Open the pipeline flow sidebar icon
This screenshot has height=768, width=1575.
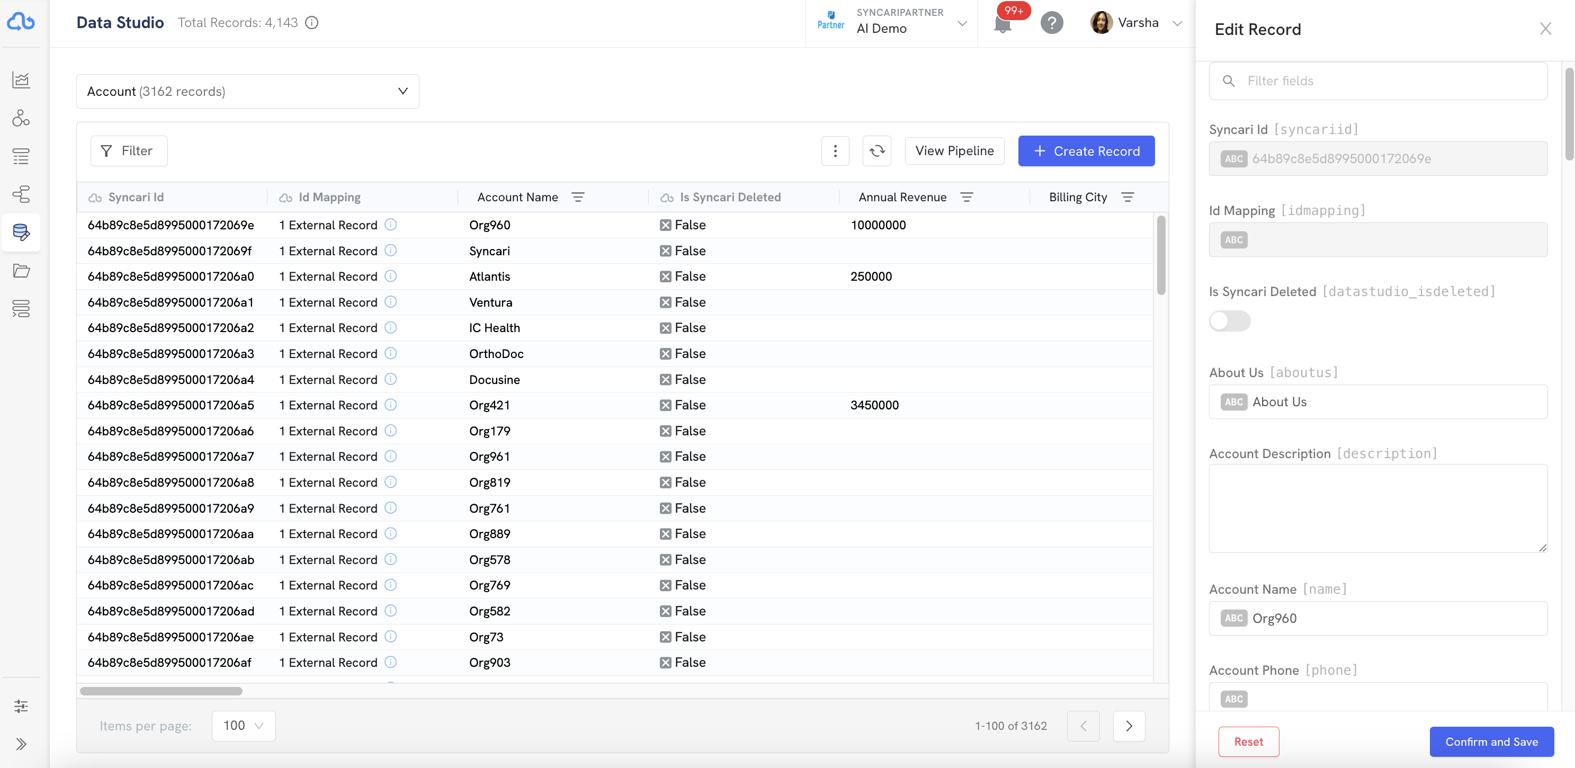click(21, 194)
